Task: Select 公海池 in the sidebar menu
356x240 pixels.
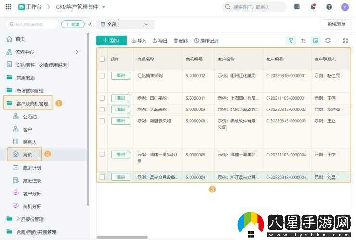Action: pos(30,117)
